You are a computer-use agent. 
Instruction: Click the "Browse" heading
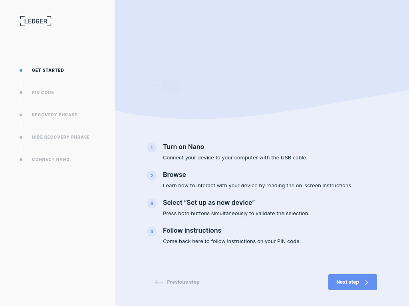tap(175, 175)
